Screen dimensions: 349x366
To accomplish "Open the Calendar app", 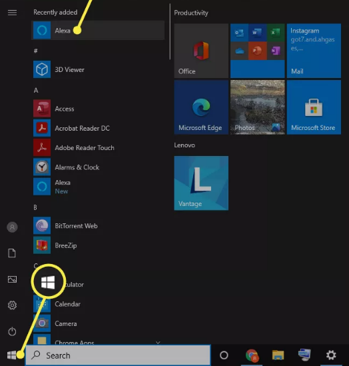I will (x=98, y=304).
